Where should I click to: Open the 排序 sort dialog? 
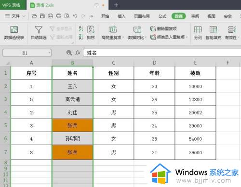91,33
